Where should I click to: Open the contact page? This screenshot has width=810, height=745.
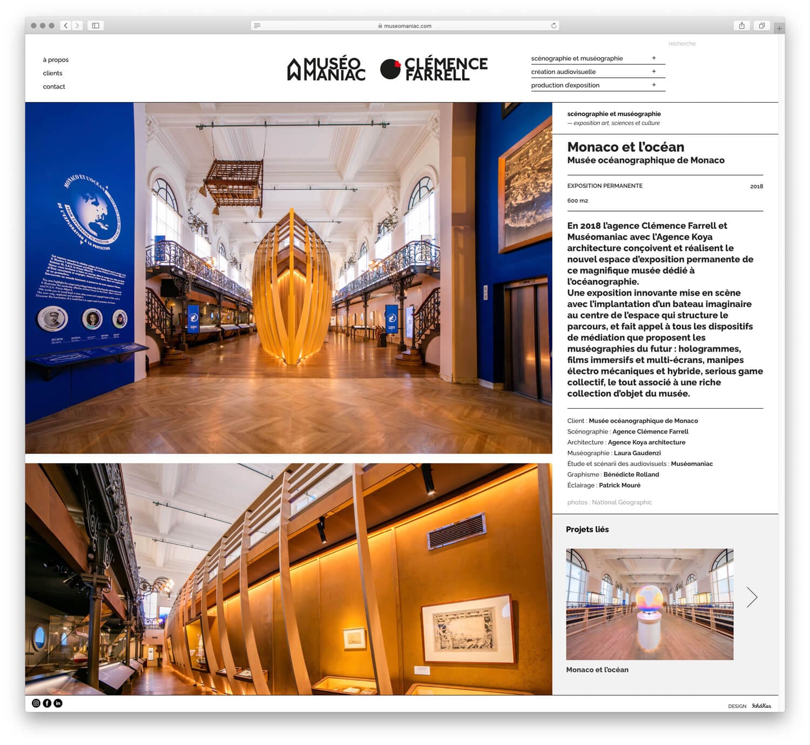[x=54, y=86]
